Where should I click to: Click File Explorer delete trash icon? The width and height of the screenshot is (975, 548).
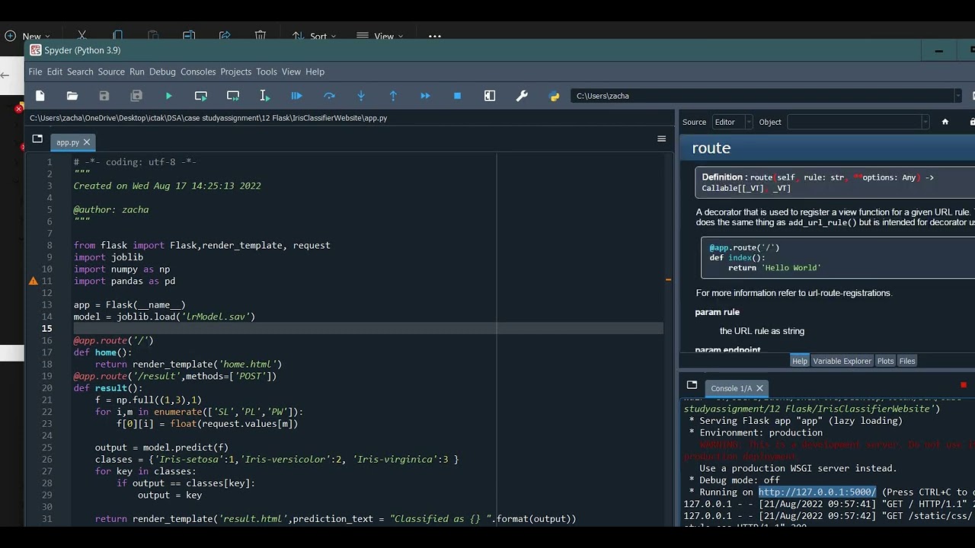point(261,36)
